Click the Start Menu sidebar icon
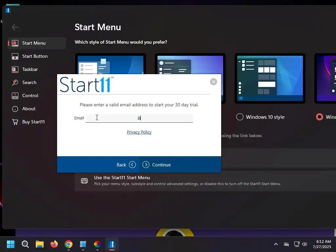The width and height of the screenshot is (336, 252). point(15,43)
